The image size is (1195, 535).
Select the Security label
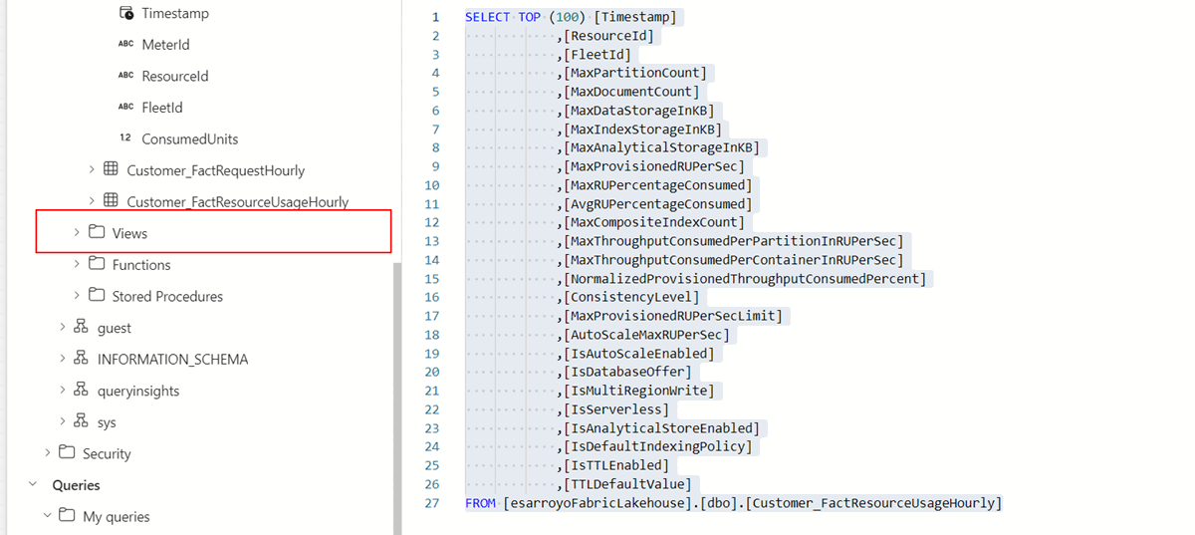[x=107, y=453]
